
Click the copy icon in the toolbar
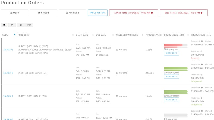click(12, 25)
